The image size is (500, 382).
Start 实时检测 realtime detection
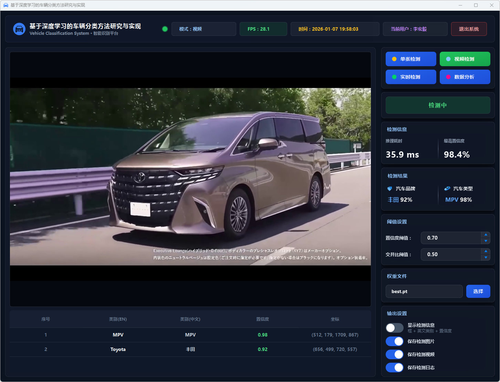[411, 77]
